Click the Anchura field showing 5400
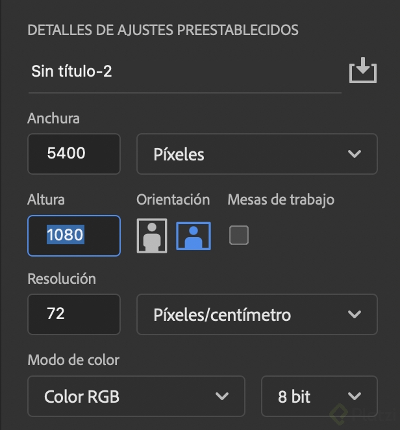 73,154
